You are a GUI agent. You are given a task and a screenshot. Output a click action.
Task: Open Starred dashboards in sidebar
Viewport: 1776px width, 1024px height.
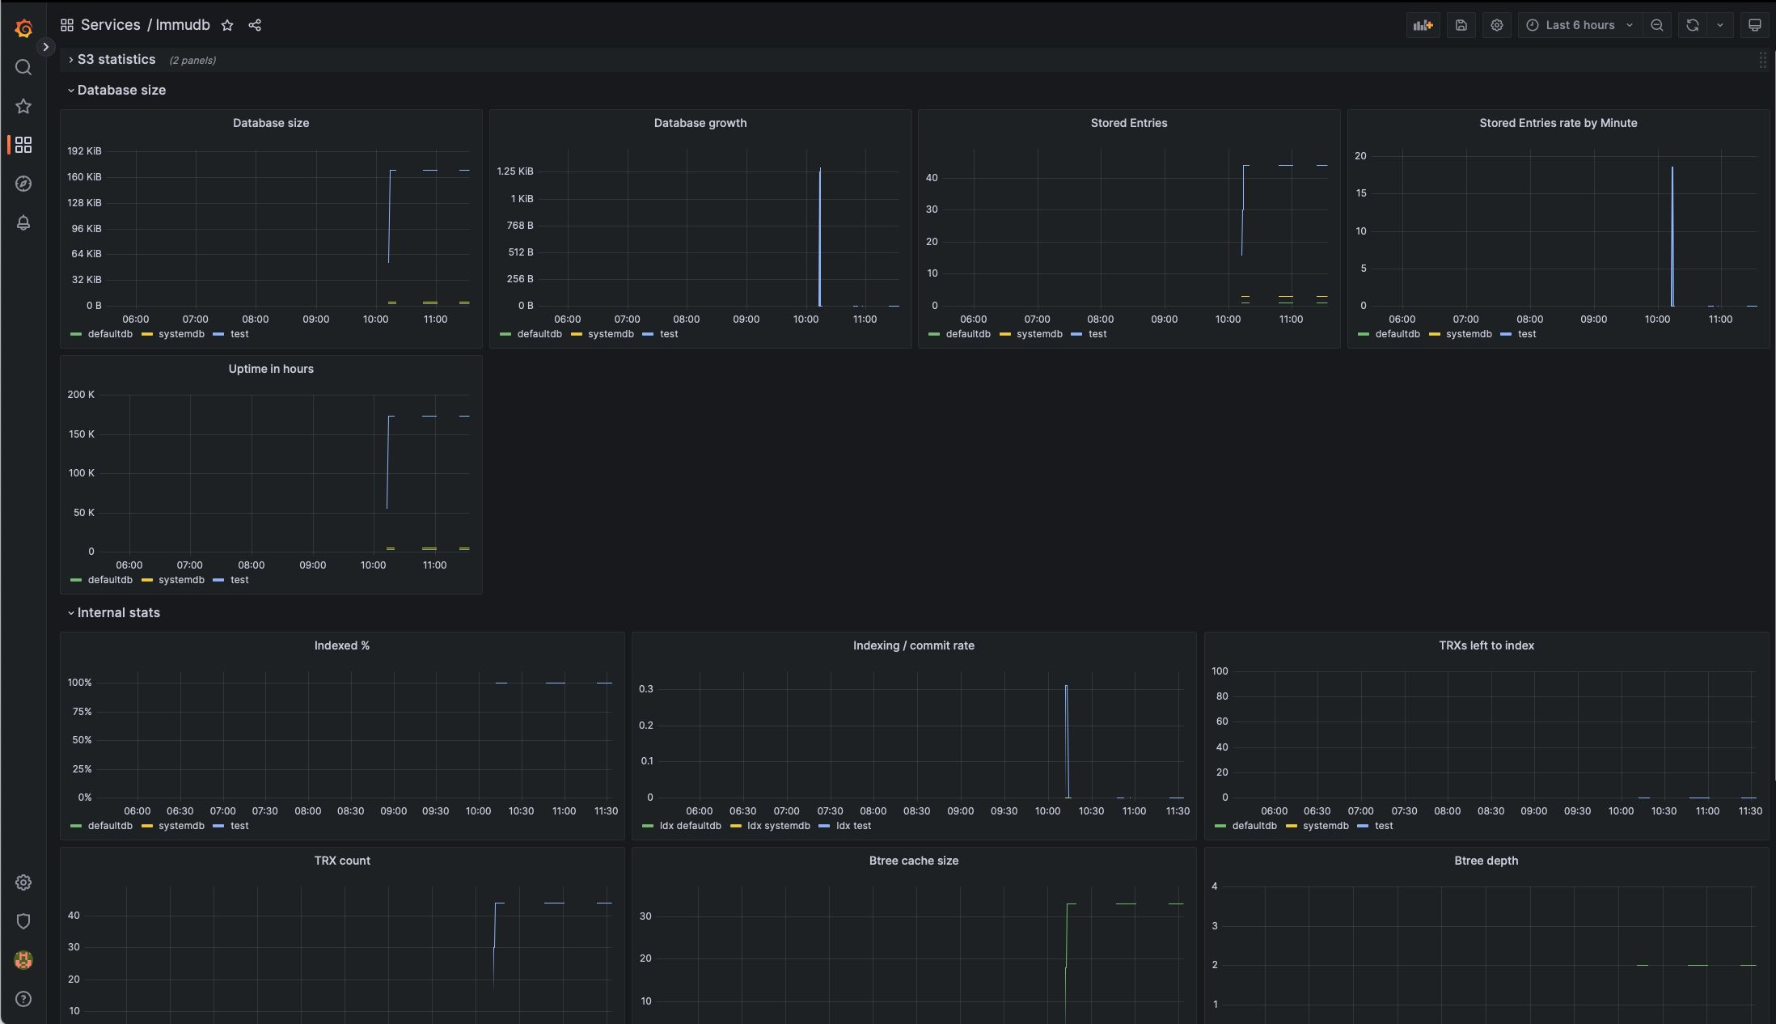(23, 106)
